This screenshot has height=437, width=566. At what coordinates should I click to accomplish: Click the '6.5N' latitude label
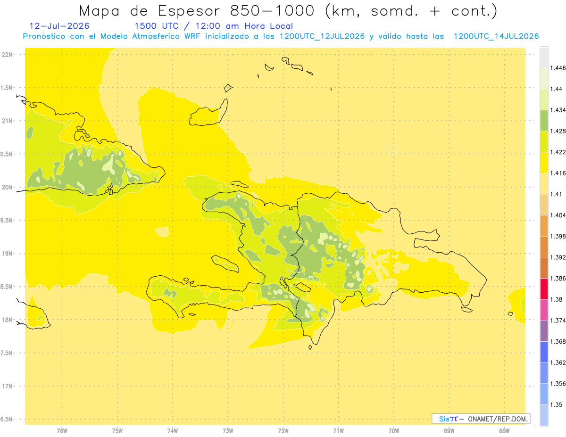(7, 419)
